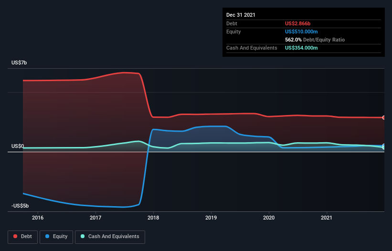Click the 2020 x-axis label
This screenshot has width=392, height=251.
click(269, 218)
